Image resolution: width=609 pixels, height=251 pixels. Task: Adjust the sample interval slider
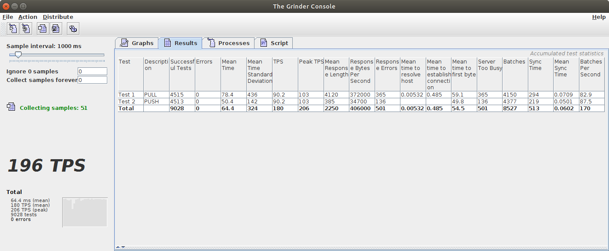pyautogui.click(x=18, y=55)
